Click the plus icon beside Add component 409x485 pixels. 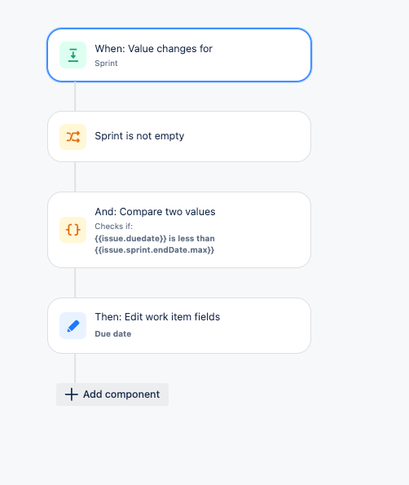pyautogui.click(x=72, y=395)
